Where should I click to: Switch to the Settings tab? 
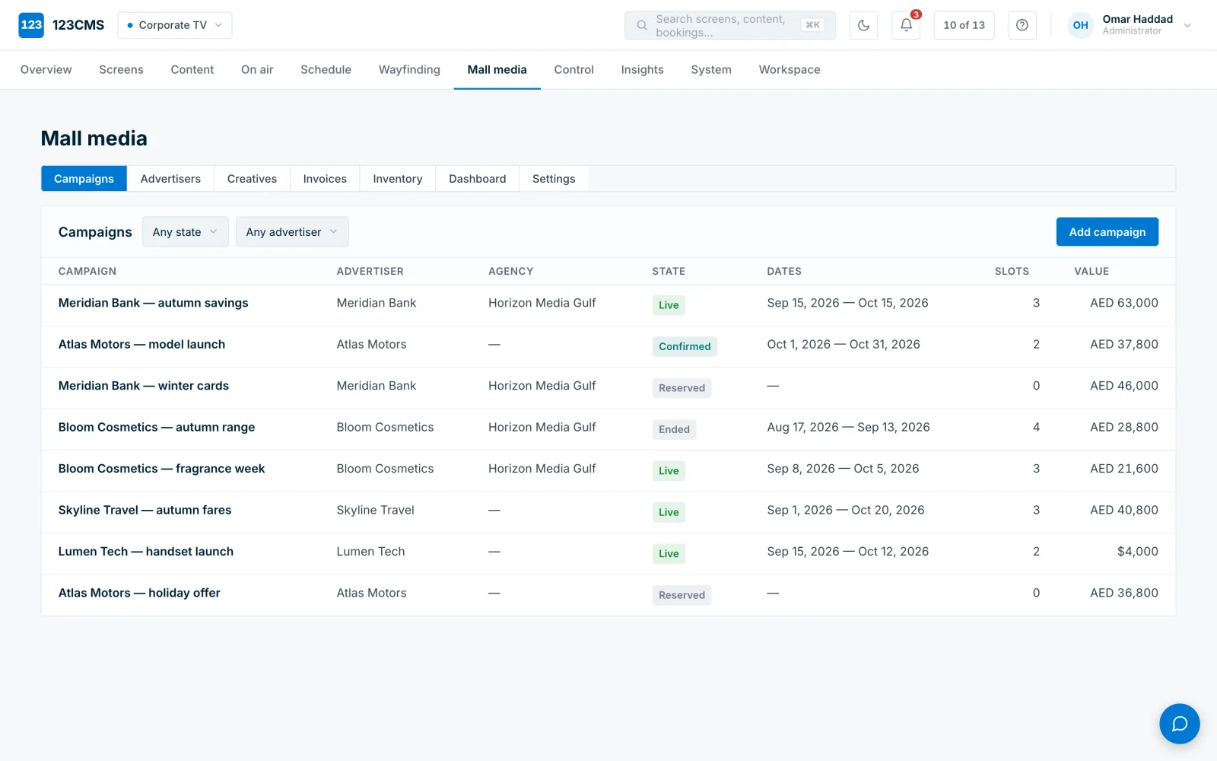tap(554, 179)
